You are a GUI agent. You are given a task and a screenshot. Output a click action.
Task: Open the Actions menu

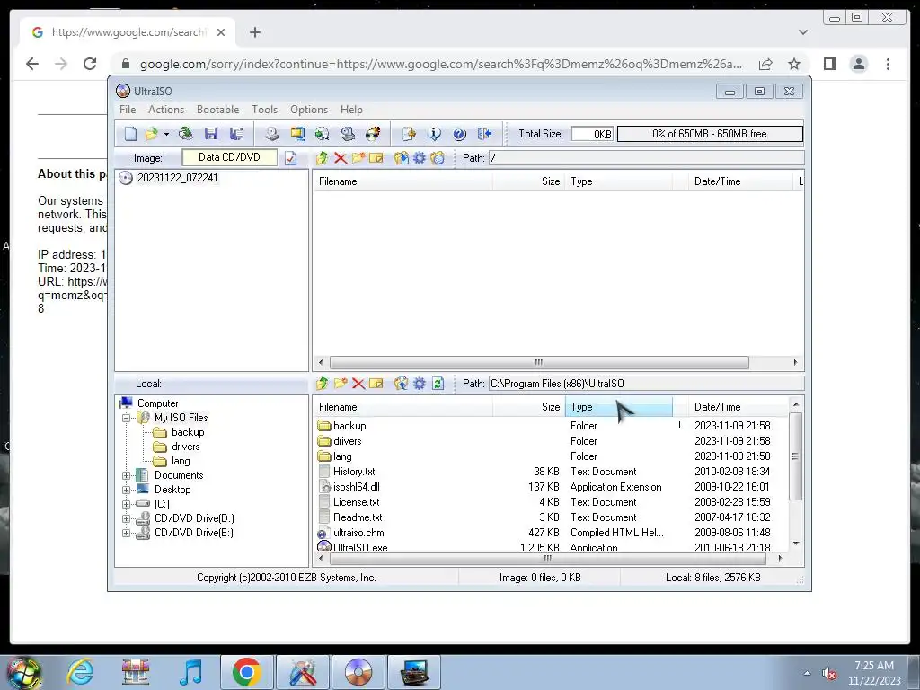tap(166, 110)
